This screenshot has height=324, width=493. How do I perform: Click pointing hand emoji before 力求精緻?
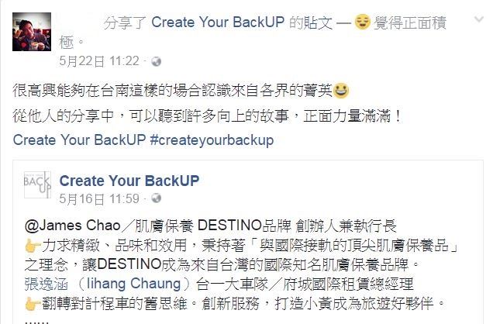coord(33,246)
